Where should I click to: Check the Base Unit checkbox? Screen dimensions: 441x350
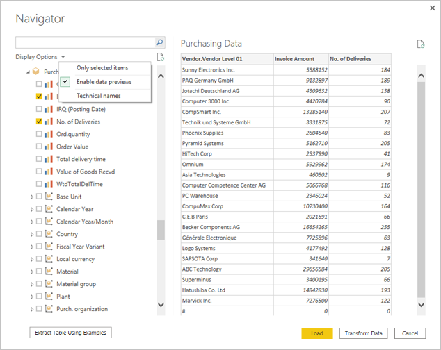pos(39,196)
